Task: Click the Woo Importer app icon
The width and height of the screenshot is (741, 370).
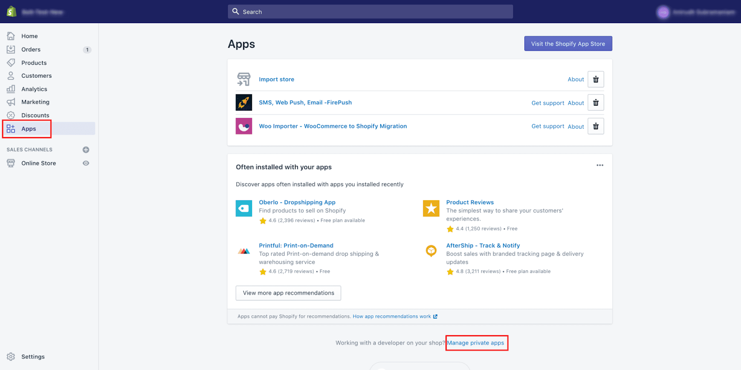Action: coord(244,126)
